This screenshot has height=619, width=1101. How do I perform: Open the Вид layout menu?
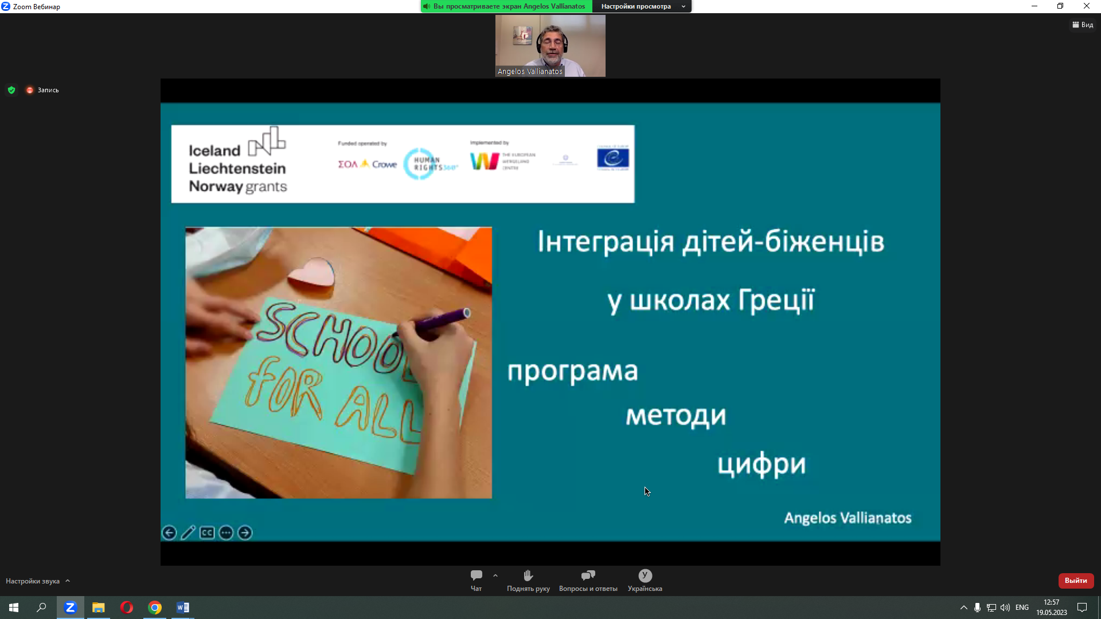pyautogui.click(x=1083, y=25)
